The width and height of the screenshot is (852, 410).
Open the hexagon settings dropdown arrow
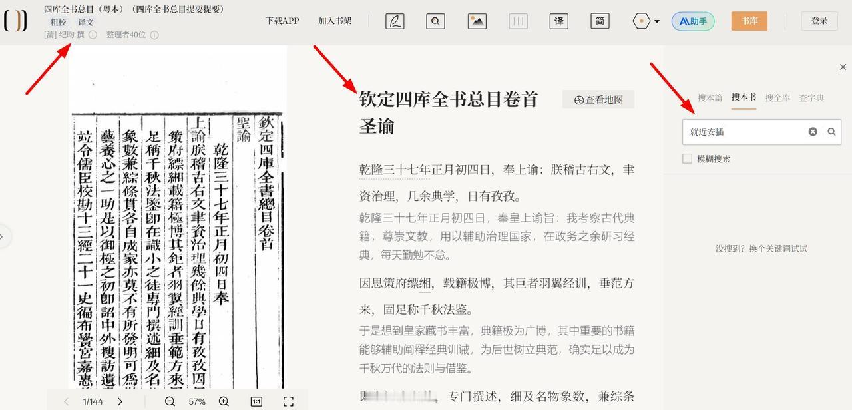(657, 21)
